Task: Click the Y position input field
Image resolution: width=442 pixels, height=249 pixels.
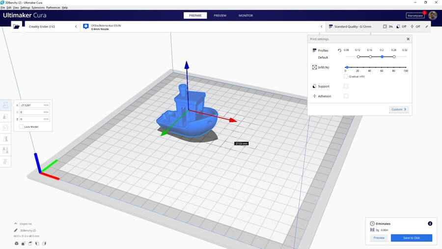Action: (x=34, y=112)
